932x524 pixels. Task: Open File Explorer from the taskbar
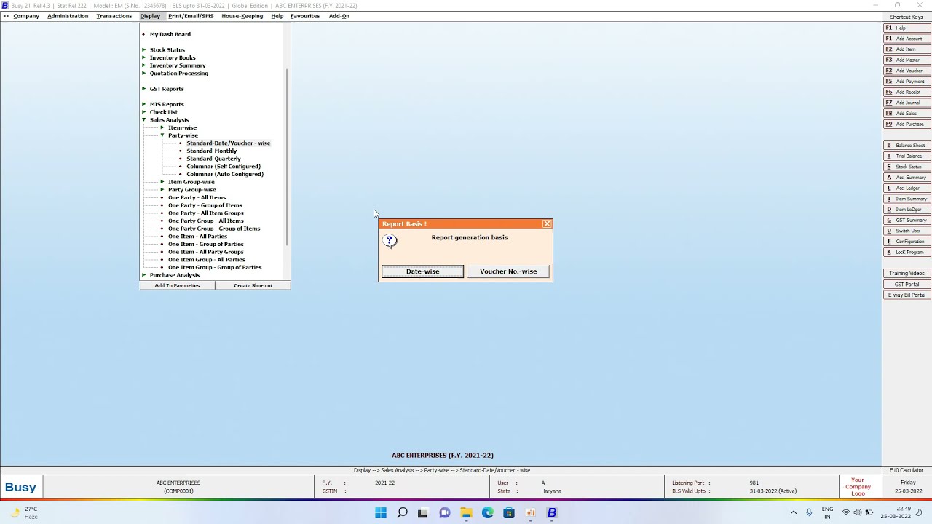point(466,513)
